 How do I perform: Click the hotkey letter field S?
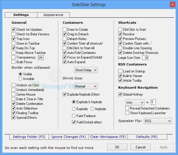[153, 102]
